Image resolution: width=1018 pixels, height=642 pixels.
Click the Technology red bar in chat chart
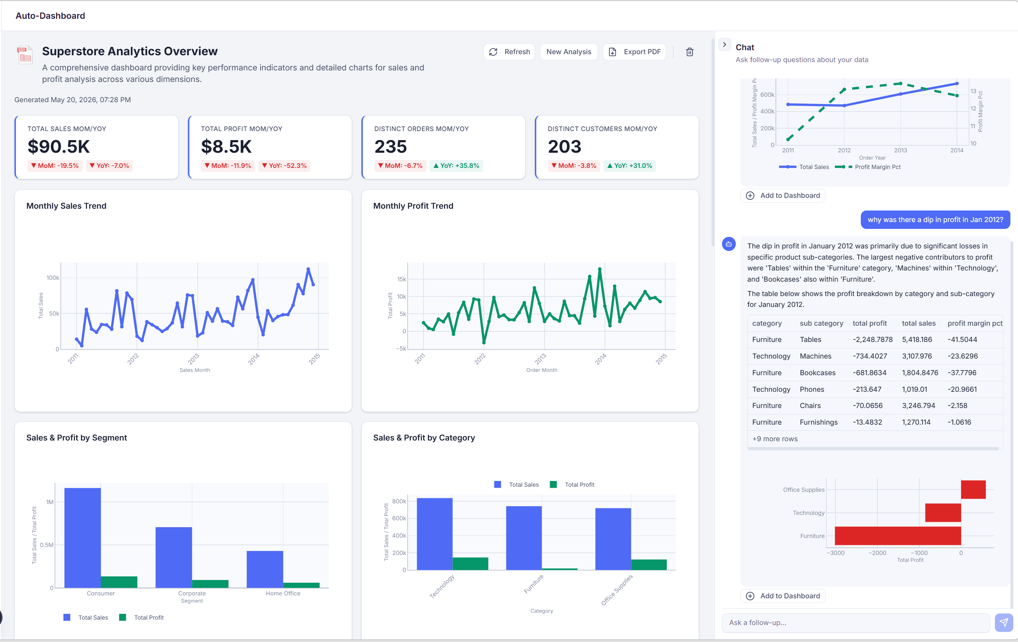click(x=943, y=512)
